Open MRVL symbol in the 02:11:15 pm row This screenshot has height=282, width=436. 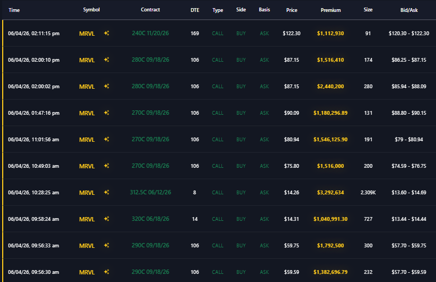coord(87,34)
